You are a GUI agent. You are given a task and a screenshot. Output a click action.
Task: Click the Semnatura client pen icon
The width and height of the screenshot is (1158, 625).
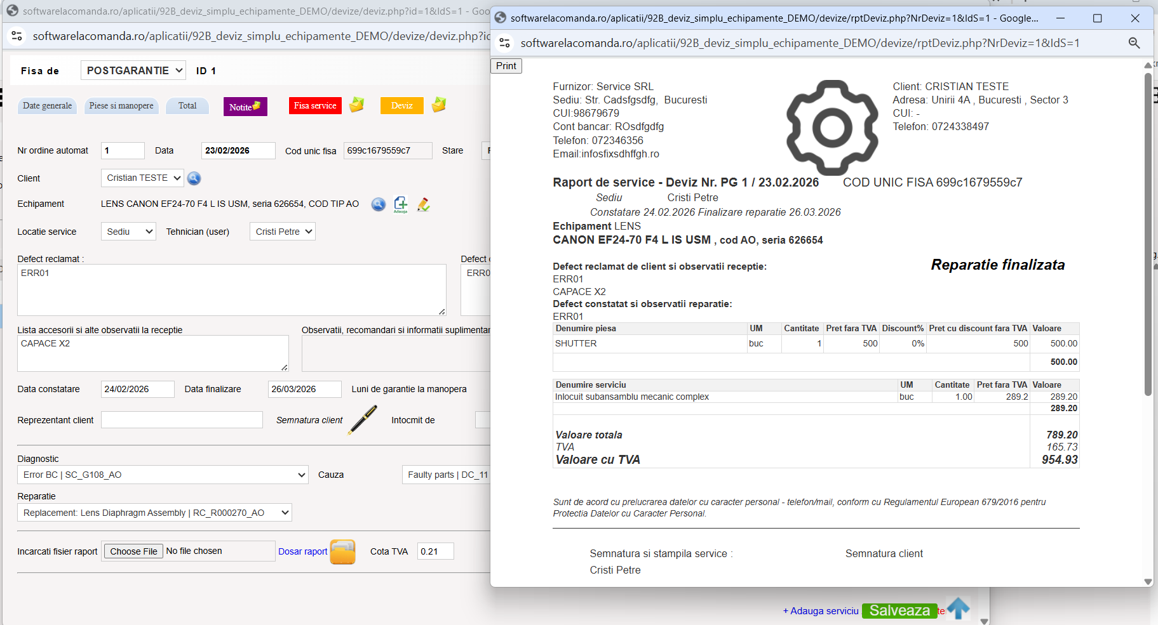363,420
